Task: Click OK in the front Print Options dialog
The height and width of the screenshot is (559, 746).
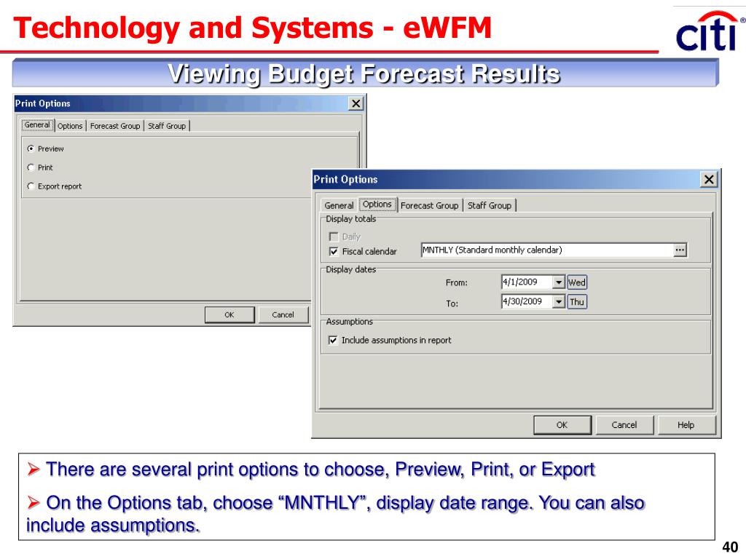Action: pyautogui.click(x=562, y=425)
